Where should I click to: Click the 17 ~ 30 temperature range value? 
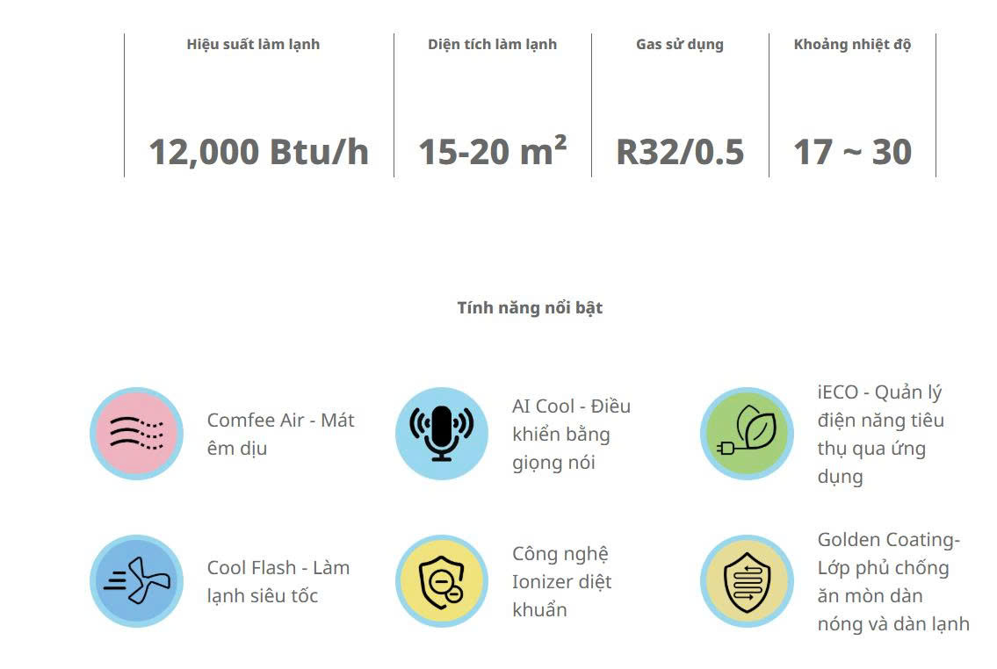coord(852,152)
